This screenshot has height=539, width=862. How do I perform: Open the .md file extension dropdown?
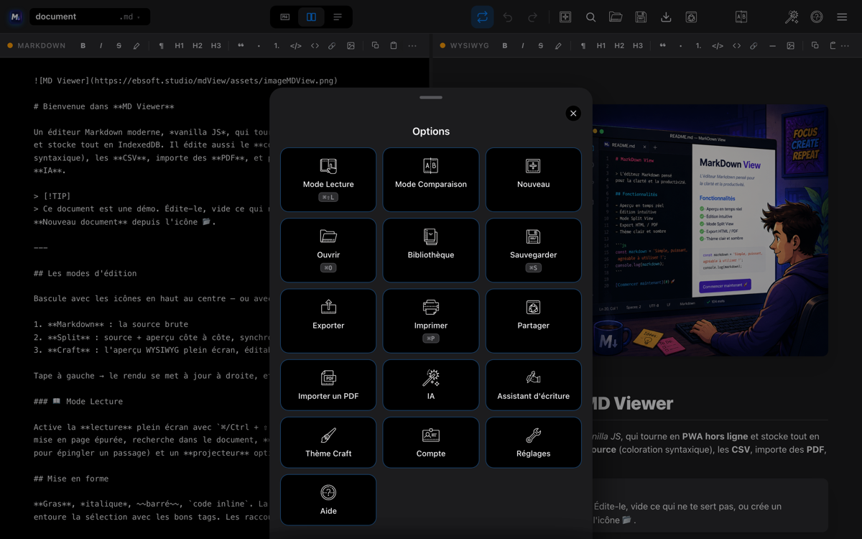130,17
